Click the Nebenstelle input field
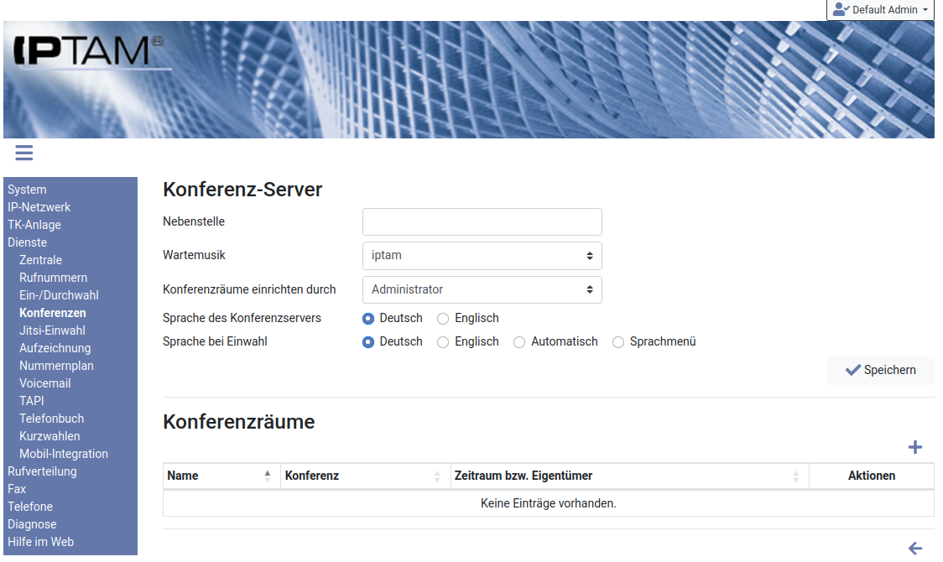This screenshot has height=562, width=943. click(x=482, y=222)
